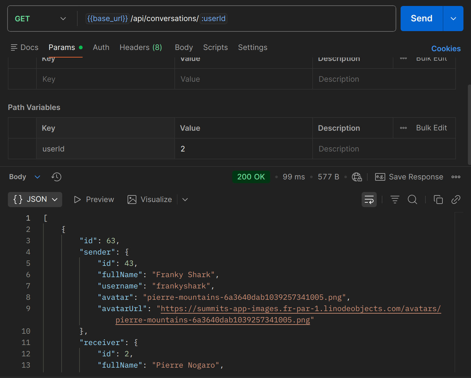The width and height of the screenshot is (471, 378).
Task: Click the 577 B response size
Action: (328, 177)
